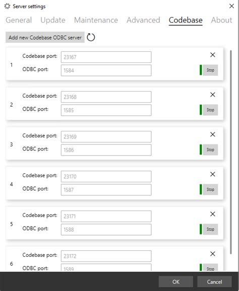Remove Codebase server entry 1 with its X
Screen dimensions: 239x291
[213, 55]
